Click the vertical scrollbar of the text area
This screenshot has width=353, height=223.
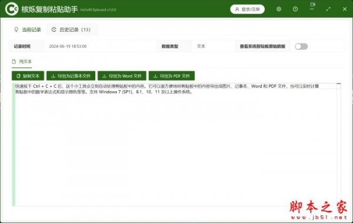click(x=339, y=144)
